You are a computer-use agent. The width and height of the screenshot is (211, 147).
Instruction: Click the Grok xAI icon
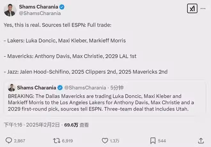(x=192, y=9)
